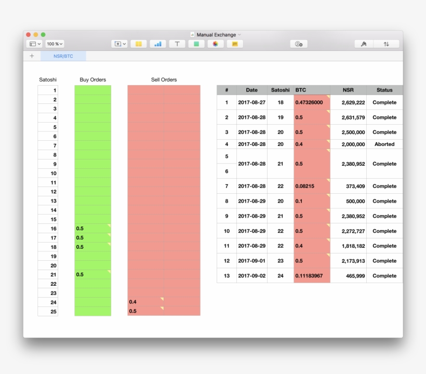Select the Status column header
This screenshot has width=426, height=374.
point(384,90)
